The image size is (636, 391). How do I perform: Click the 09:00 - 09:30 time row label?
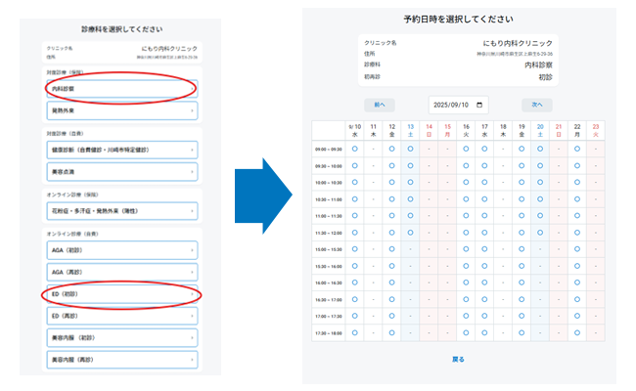coord(329,150)
